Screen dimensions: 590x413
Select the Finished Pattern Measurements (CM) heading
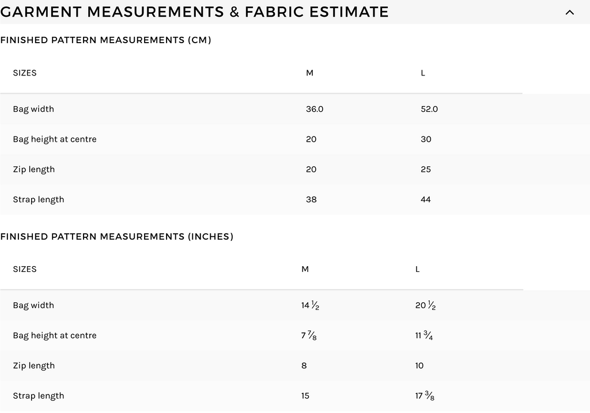click(106, 40)
